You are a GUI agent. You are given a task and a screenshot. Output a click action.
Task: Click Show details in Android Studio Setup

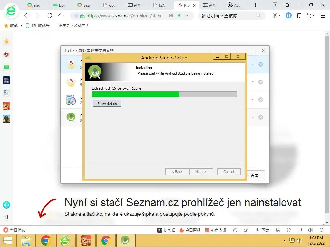[x=107, y=104]
